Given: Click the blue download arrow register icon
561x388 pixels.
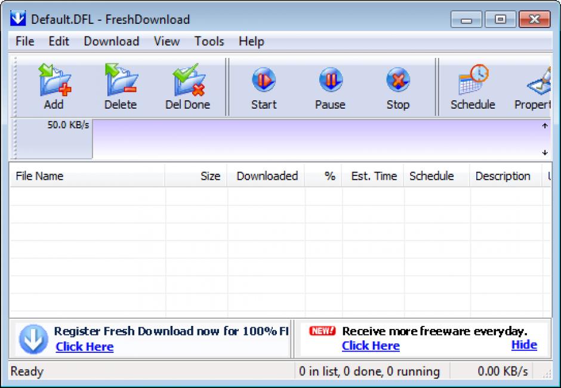Looking at the screenshot, I should click(33, 339).
